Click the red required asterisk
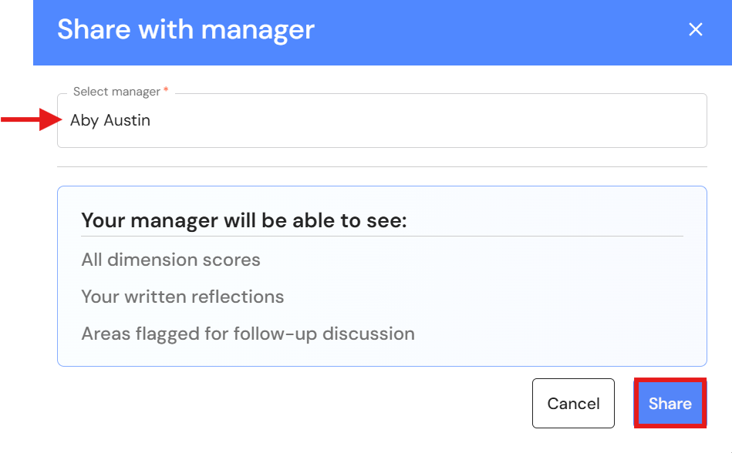Screen dimensions: 732x453 [x=166, y=89]
